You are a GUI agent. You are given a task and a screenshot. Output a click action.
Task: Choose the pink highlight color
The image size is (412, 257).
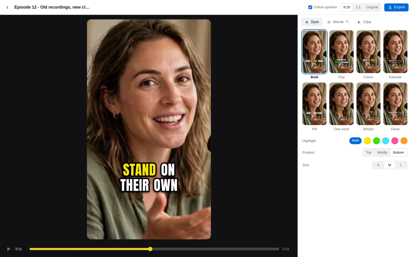pos(395,141)
